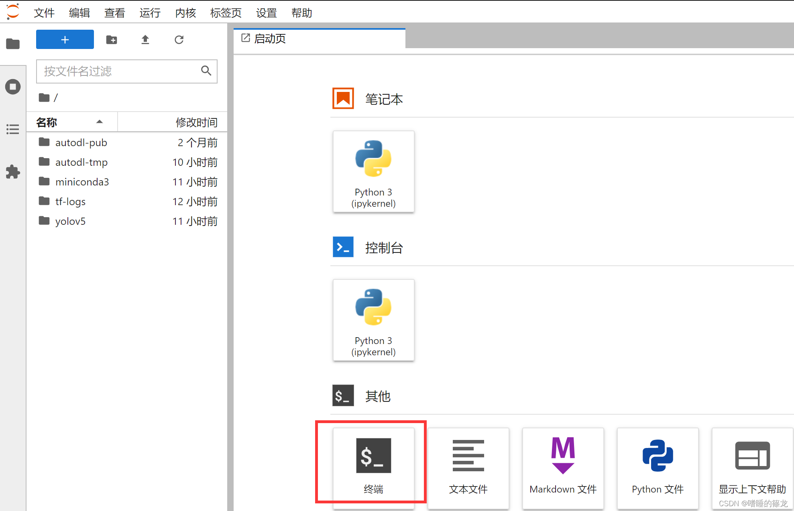
Task: Open the extension manager puzzle icon
Action: (x=13, y=172)
